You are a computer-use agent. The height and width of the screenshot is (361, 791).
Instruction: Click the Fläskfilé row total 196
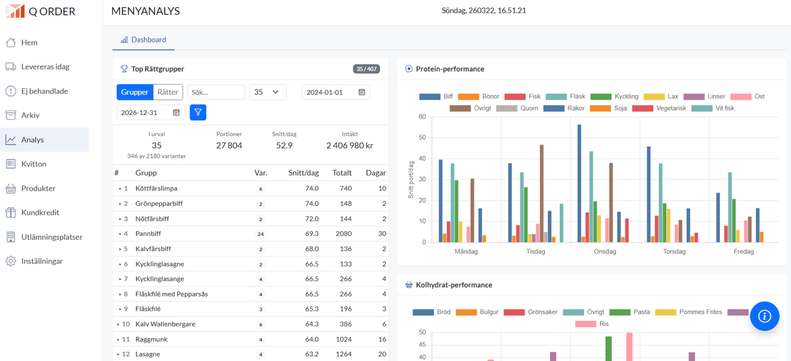tap(345, 309)
